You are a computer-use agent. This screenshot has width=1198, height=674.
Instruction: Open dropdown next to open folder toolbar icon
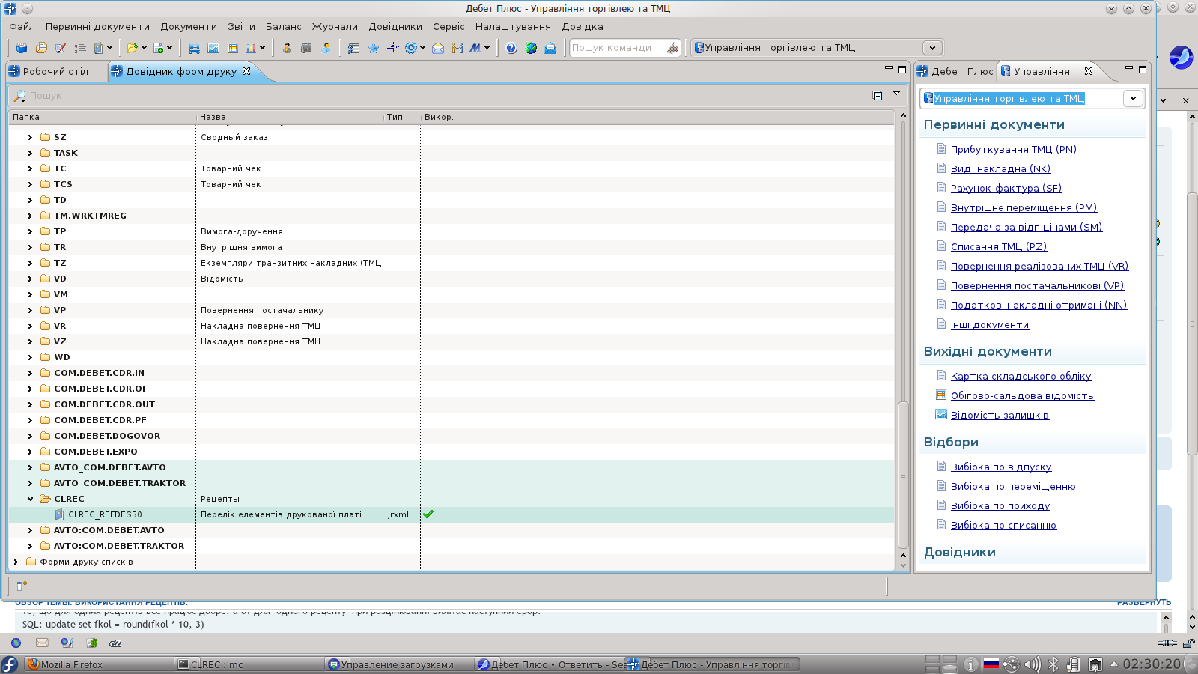pos(144,48)
